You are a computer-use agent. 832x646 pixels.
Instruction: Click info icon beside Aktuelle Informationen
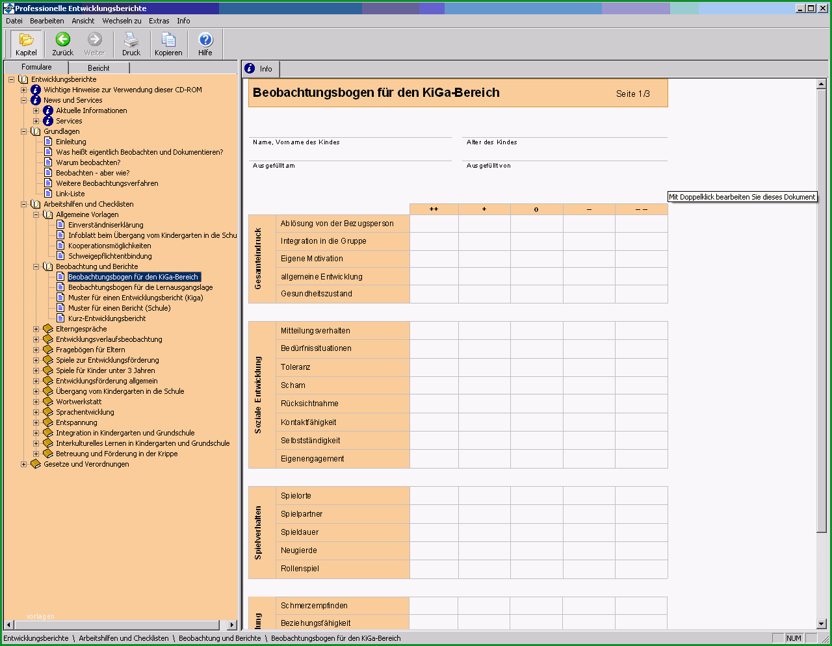[x=48, y=110]
